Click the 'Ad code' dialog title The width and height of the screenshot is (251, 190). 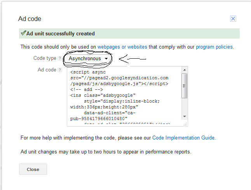pos(30,19)
